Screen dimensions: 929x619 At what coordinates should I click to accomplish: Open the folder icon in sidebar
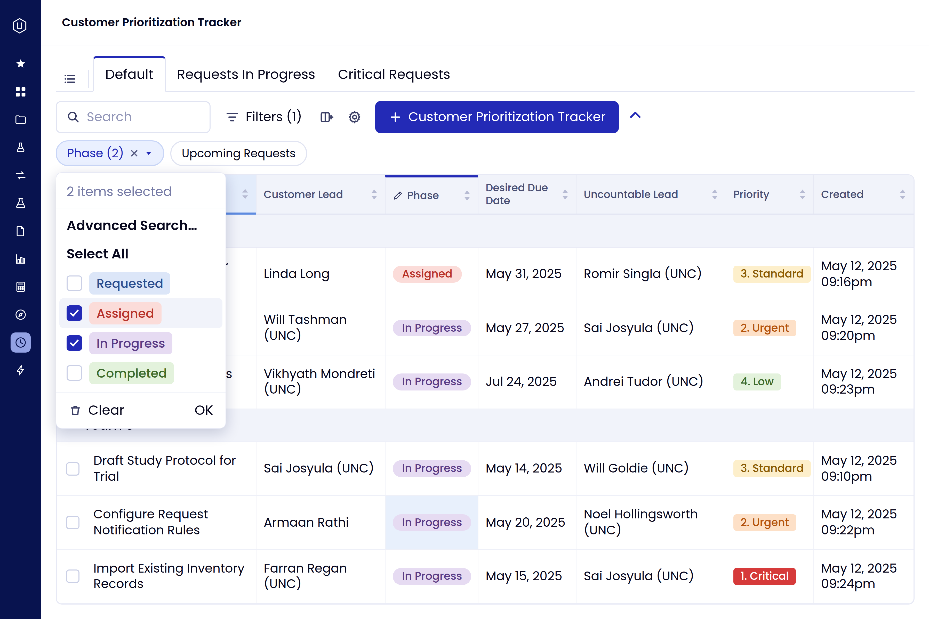click(x=21, y=120)
